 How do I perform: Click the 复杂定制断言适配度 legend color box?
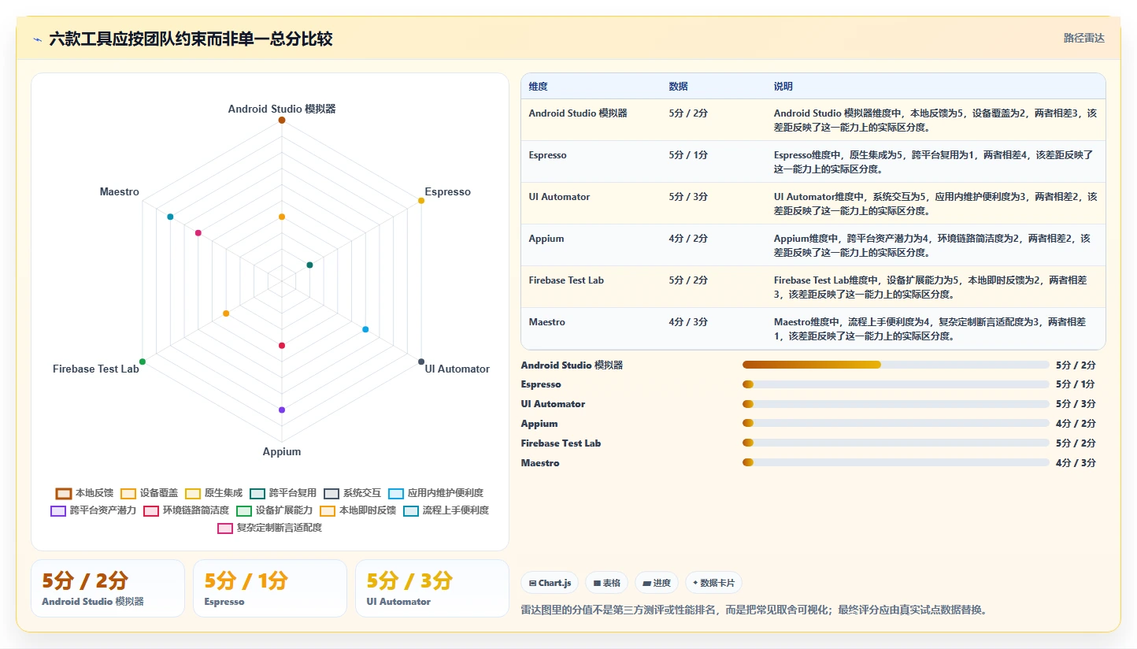tap(225, 528)
